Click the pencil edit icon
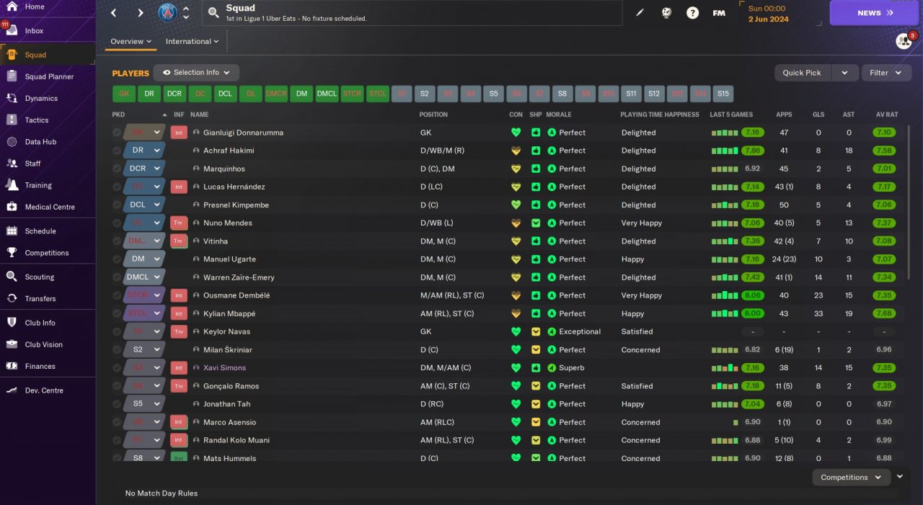The image size is (923, 505). click(640, 13)
